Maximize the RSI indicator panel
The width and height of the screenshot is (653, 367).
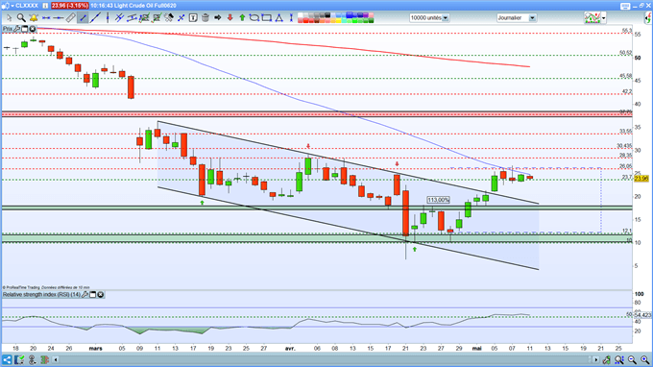[93, 295]
